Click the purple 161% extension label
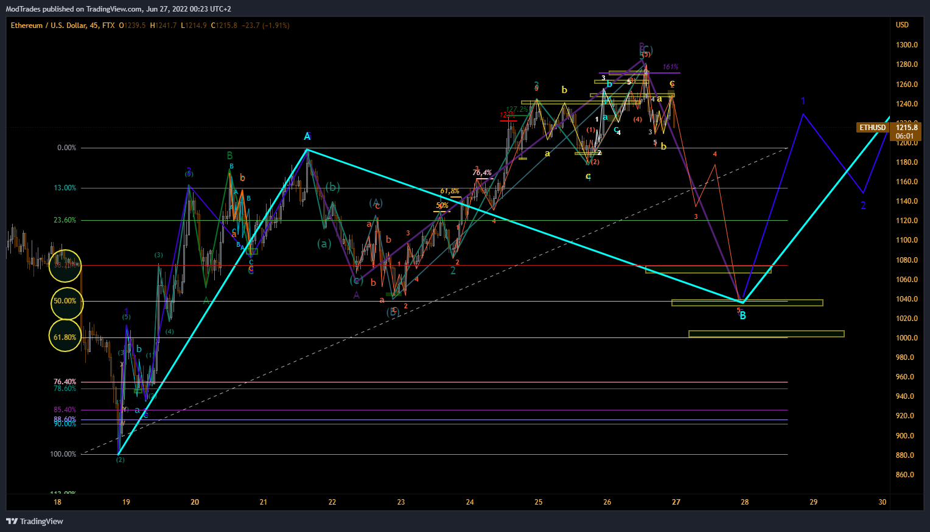The width and height of the screenshot is (930, 532). point(670,67)
